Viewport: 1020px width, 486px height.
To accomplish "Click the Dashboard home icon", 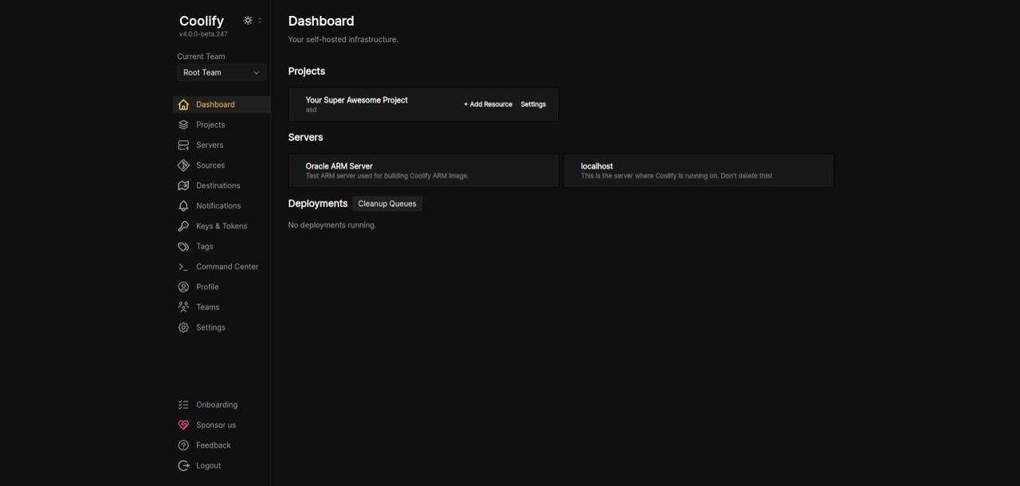I will (183, 104).
